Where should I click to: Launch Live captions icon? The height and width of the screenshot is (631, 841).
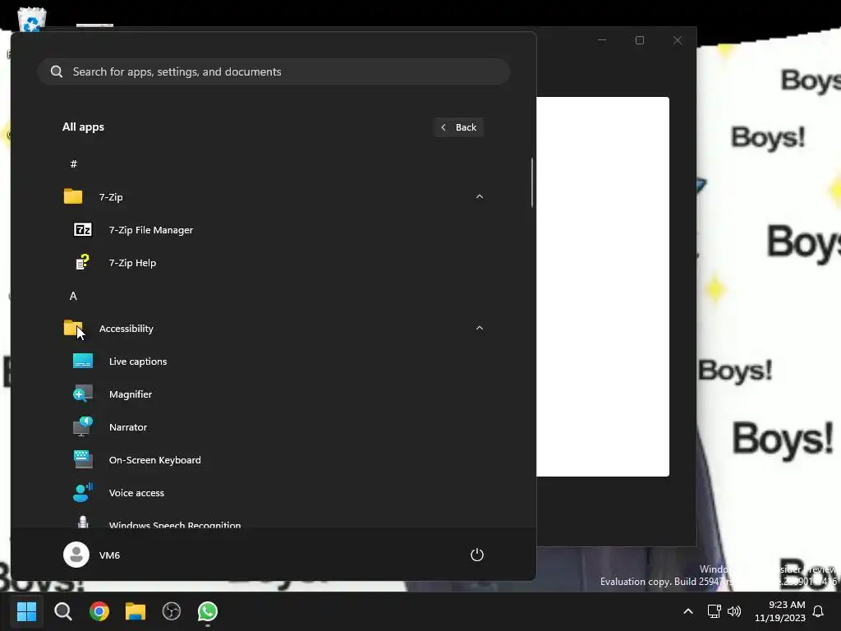(83, 362)
